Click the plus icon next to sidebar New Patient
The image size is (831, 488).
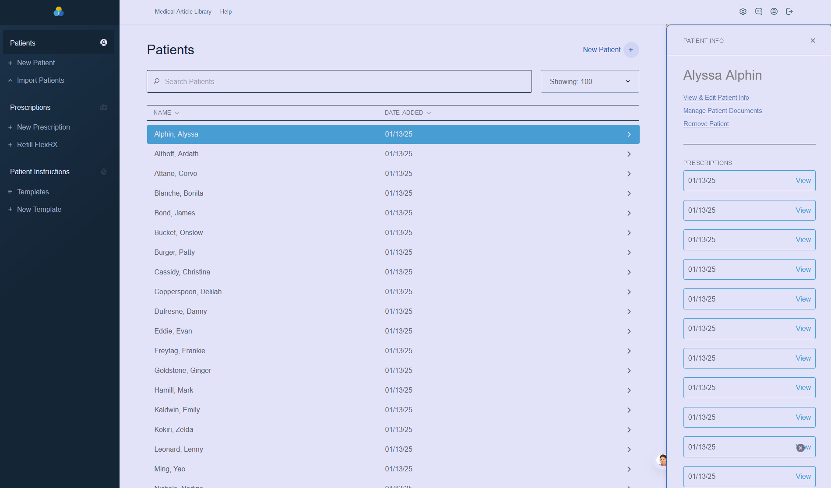[10, 63]
